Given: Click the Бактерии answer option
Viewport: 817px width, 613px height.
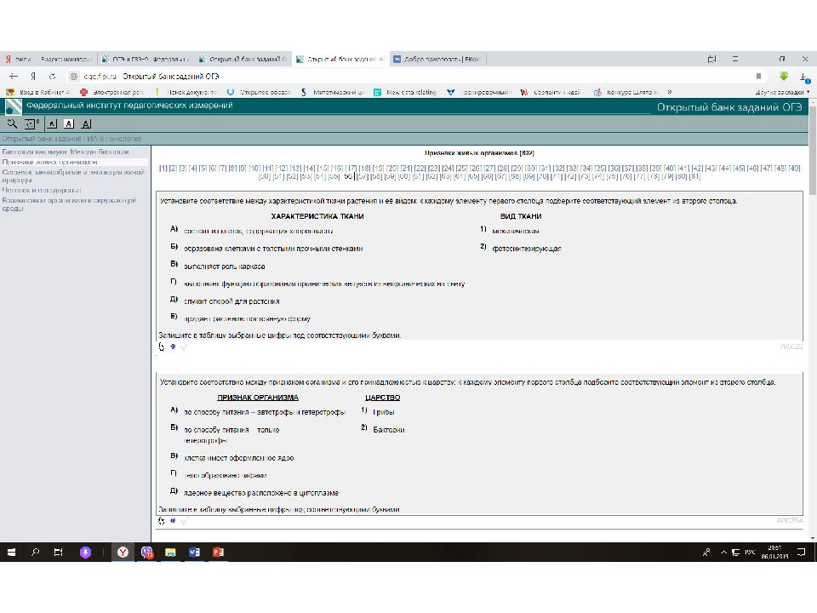Looking at the screenshot, I should (x=389, y=430).
